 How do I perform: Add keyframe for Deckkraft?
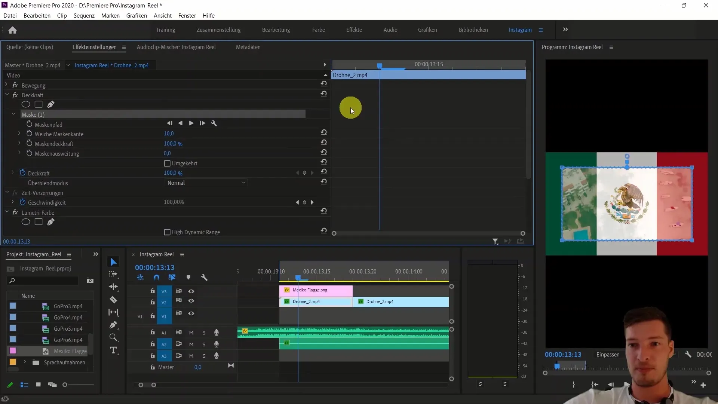click(304, 173)
